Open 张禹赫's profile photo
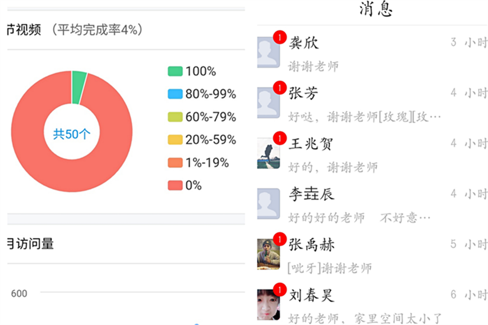The height and width of the screenshot is (325, 488). point(268,254)
